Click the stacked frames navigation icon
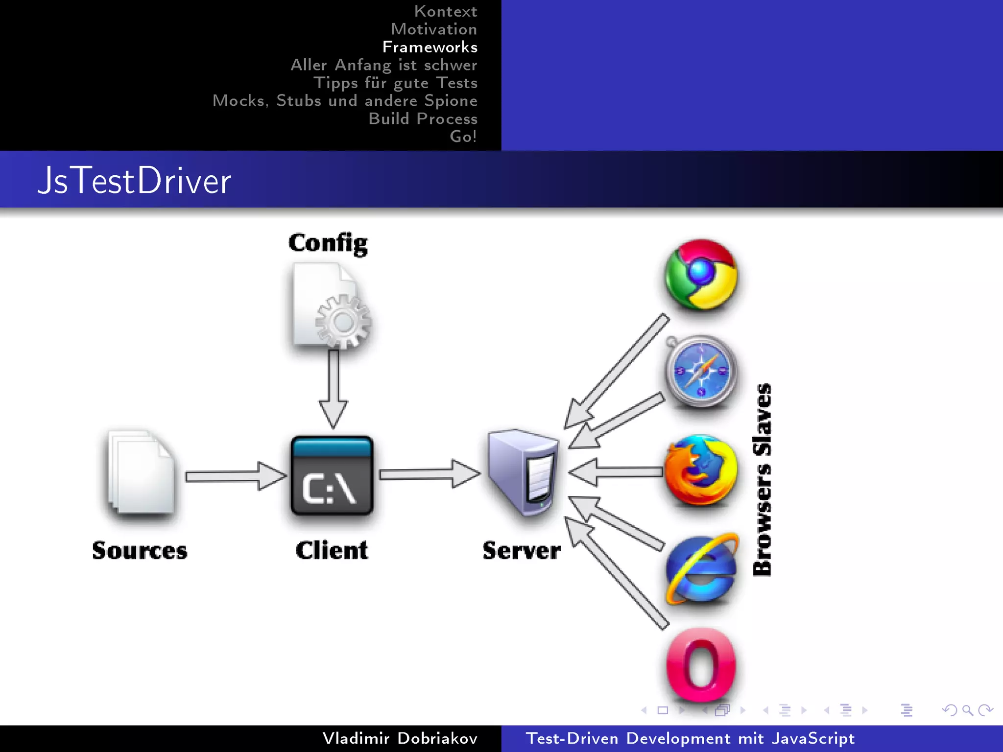Image resolution: width=1003 pixels, height=752 pixels. (722, 710)
